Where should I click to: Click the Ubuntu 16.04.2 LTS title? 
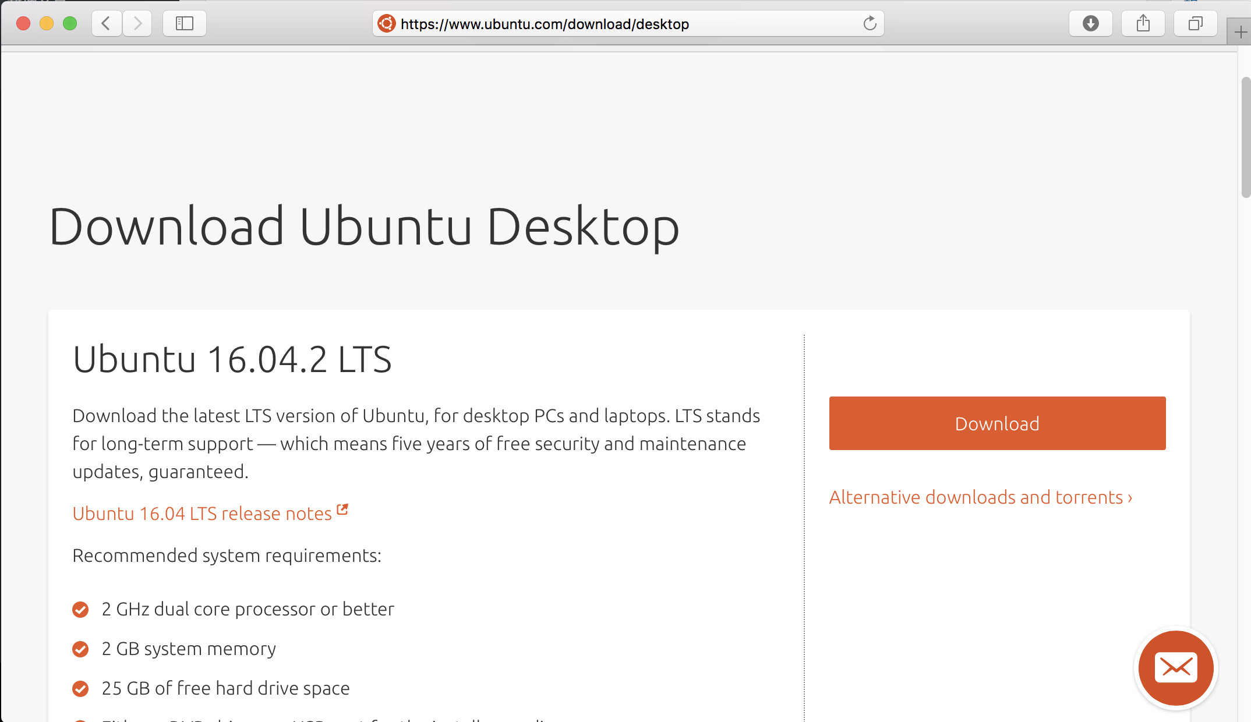[x=232, y=359]
